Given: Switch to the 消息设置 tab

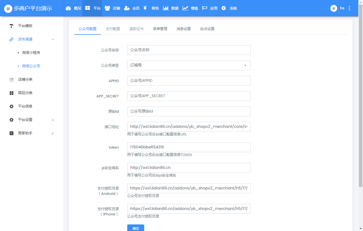Looking at the screenshot, I should coord(184,29).
